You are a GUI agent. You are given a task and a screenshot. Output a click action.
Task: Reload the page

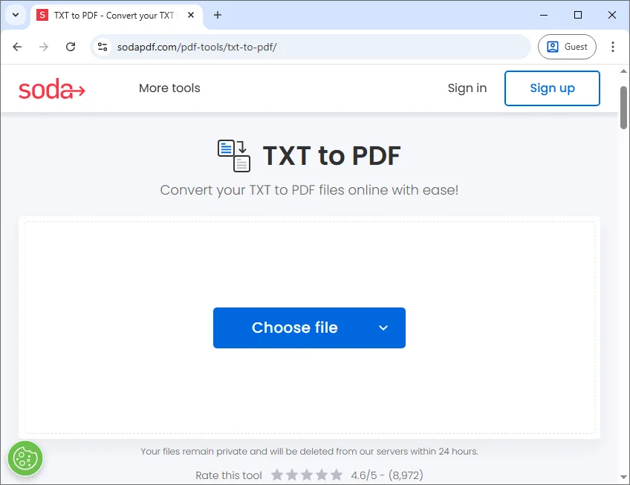click(x=71, y=47)
